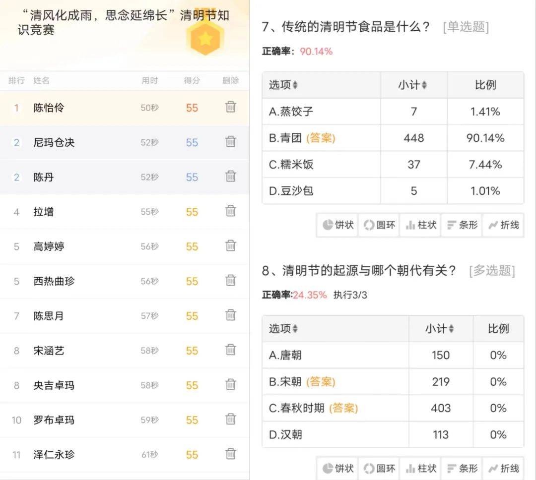Click the 执行3/3 label
Screen dimensions: 536x480
pyautogui.click(x=350, y=295)
